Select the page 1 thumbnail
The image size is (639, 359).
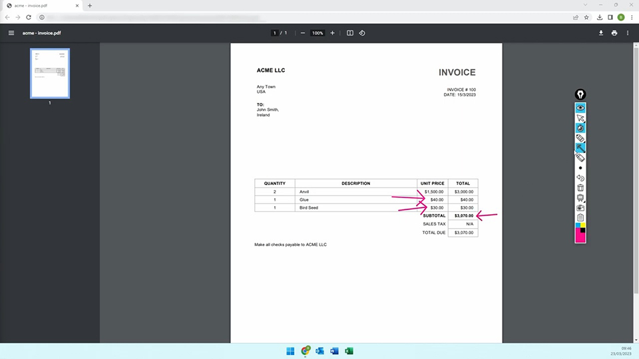pyautogui.click(x=50, y=73)
